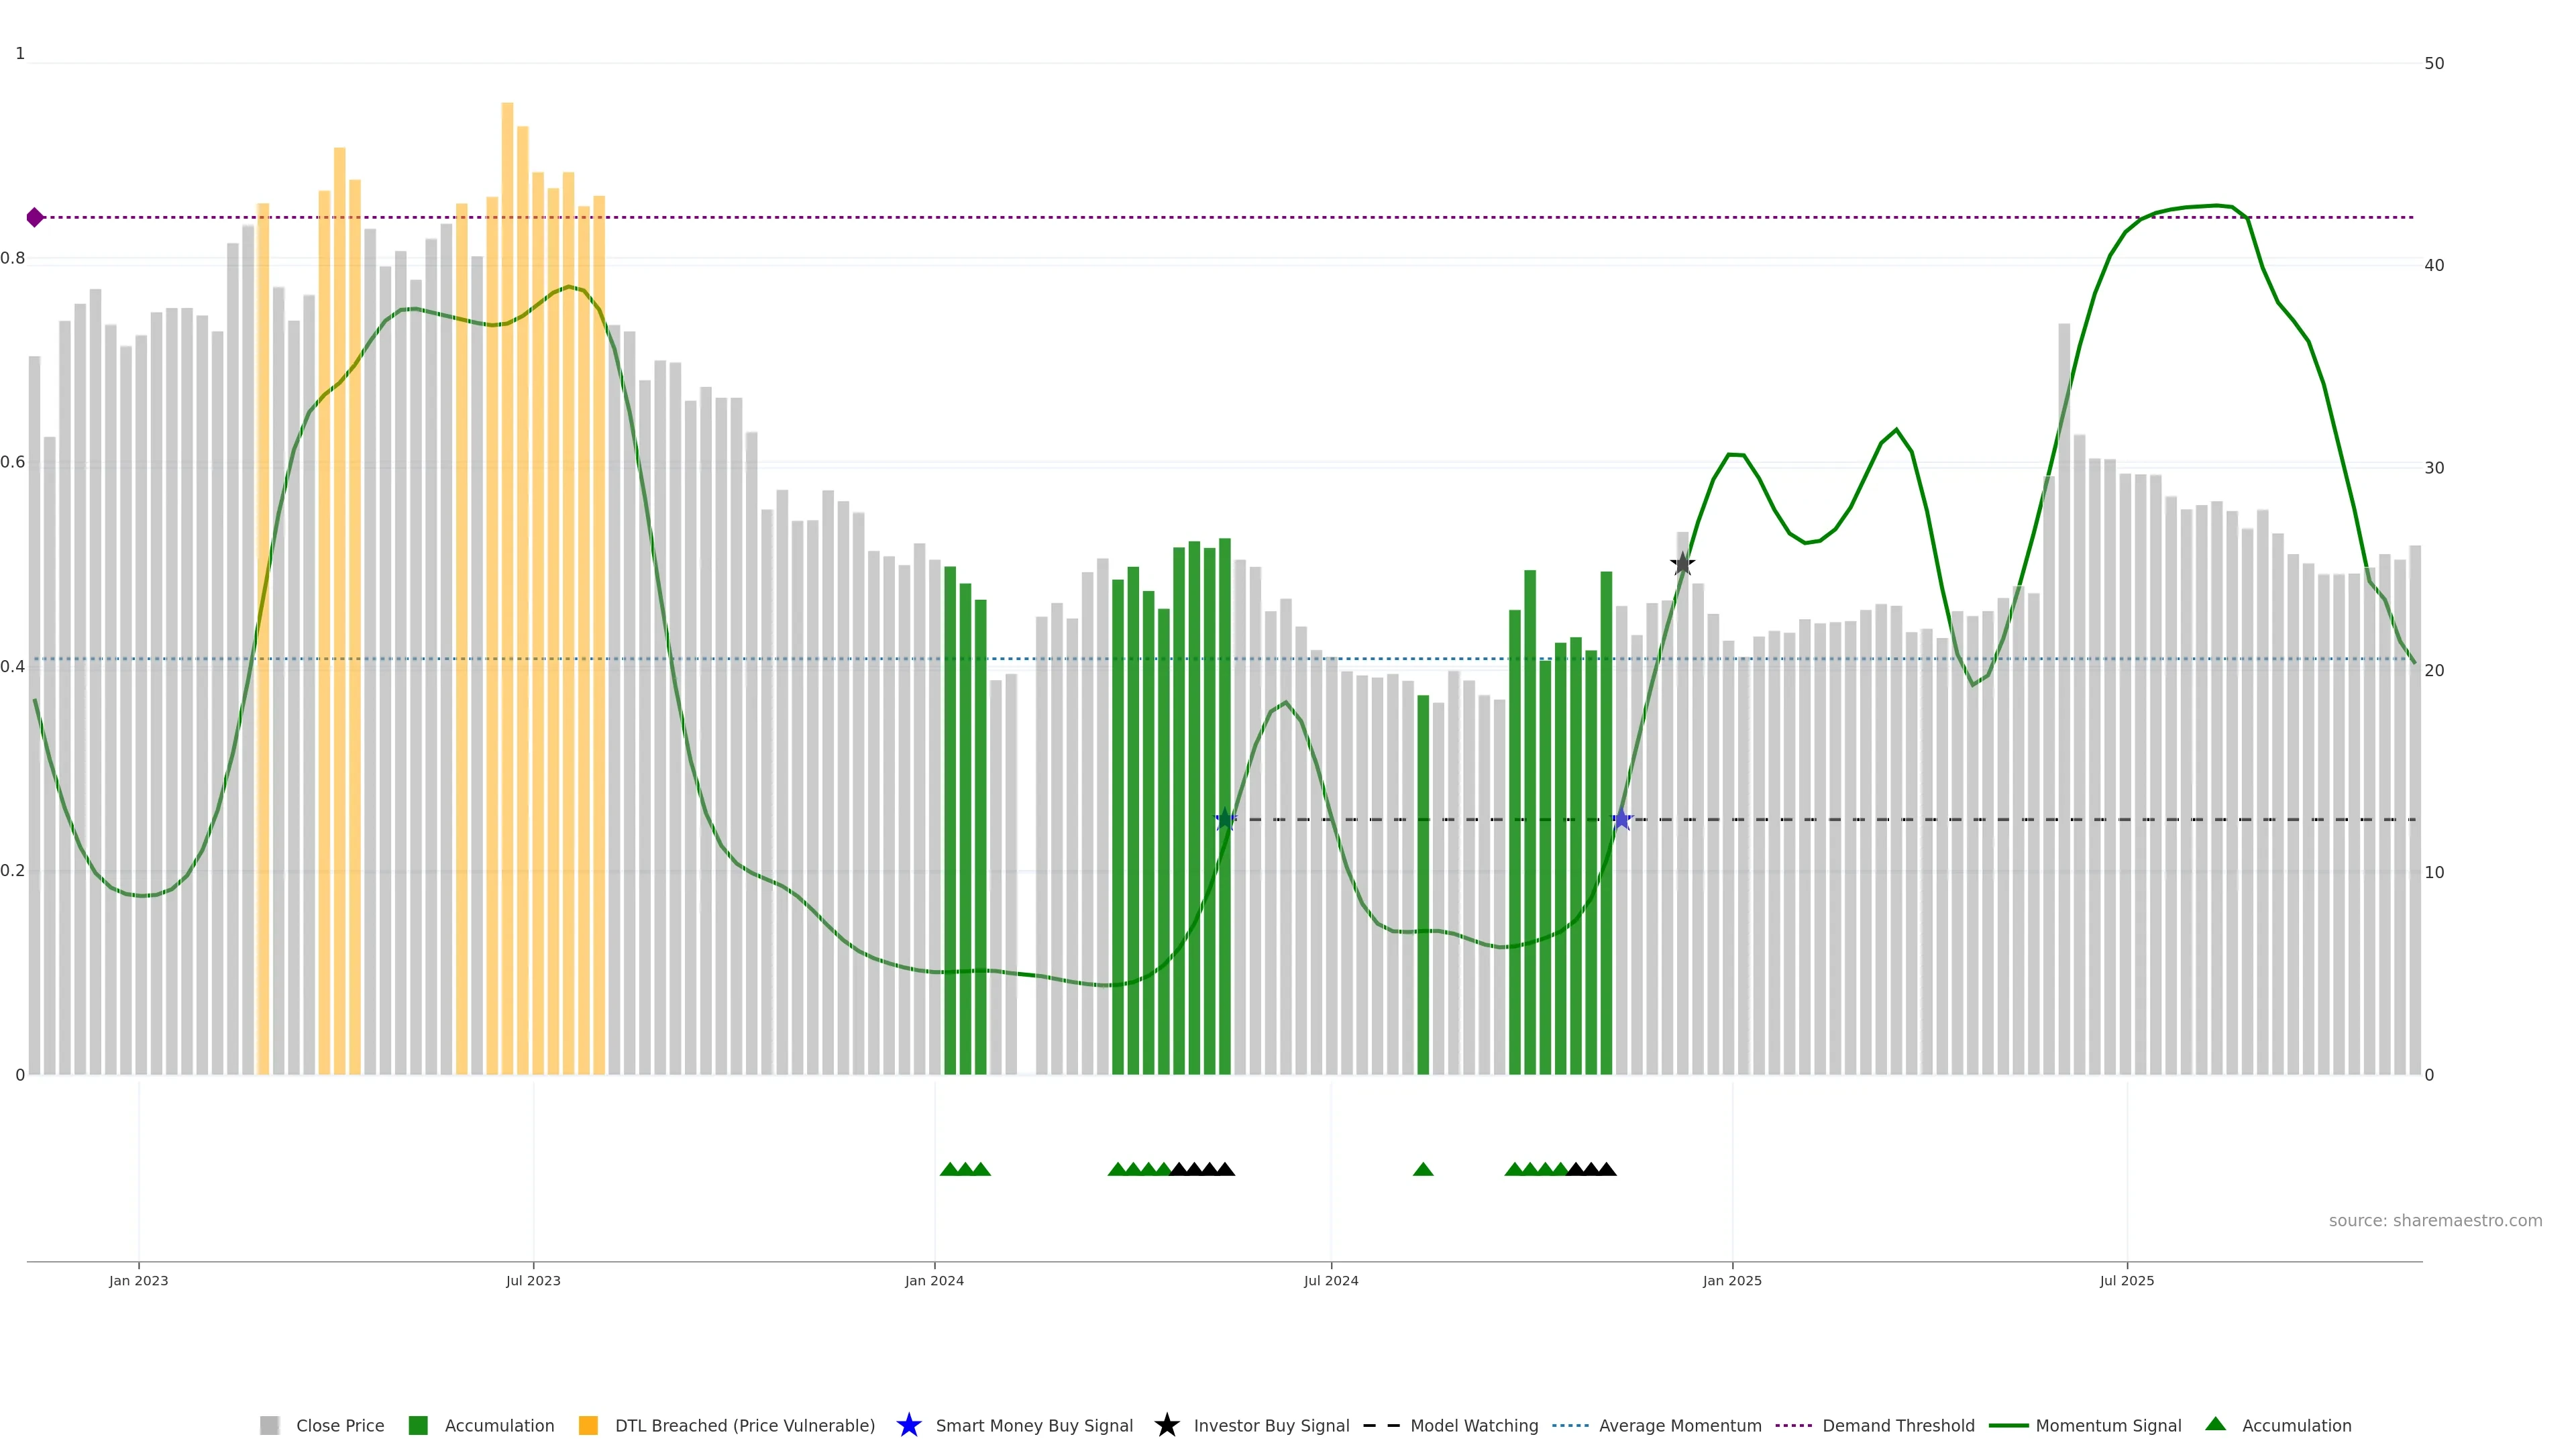Click the green triangle icon in legend
The image size is (2576, 1449).
pyautogui.click(x=2215, y=1424)
